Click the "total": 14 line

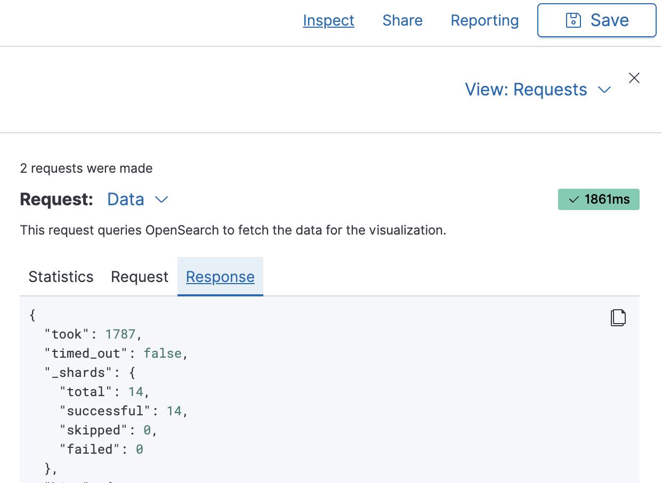(105, 392)
